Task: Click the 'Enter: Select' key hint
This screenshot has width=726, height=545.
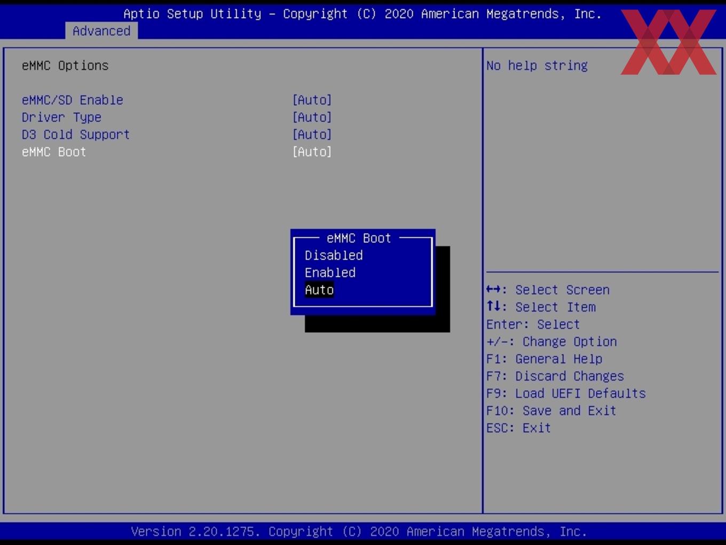Action: (x=533, y=324)
